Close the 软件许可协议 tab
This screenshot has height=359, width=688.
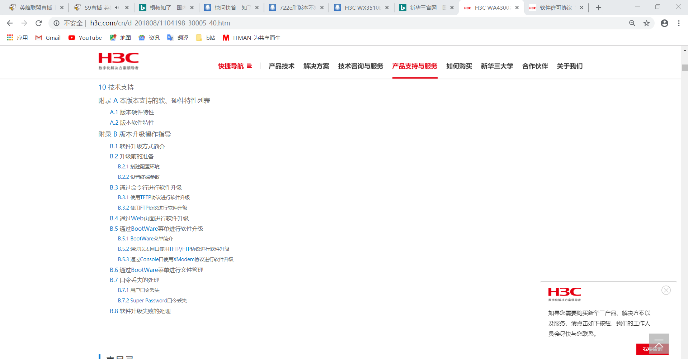(581, 8)
